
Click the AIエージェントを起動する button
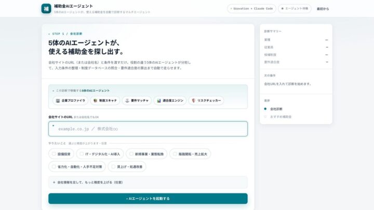pos(148,199)
